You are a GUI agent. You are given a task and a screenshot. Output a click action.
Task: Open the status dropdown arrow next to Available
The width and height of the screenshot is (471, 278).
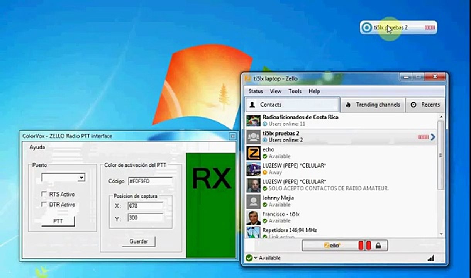(x=256, y=258)
